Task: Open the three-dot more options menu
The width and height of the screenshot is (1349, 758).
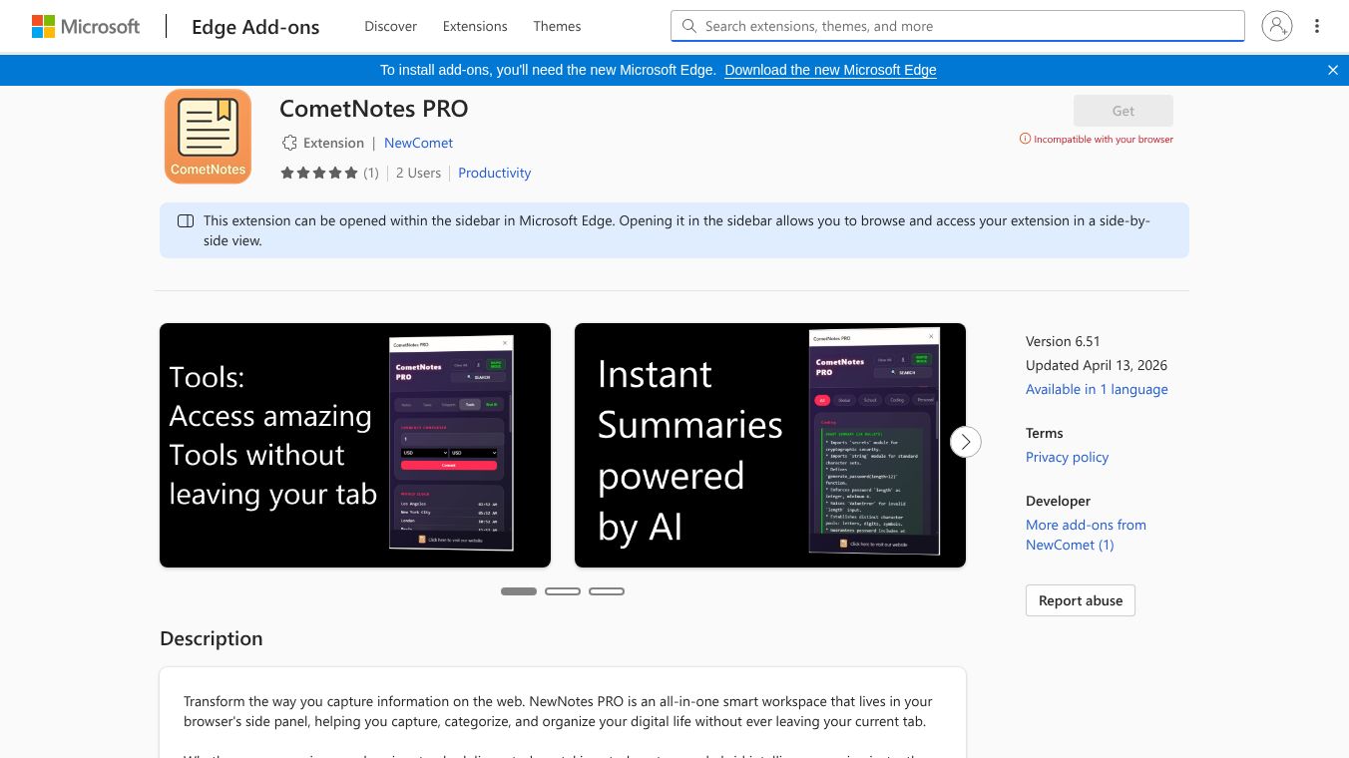Action: [x=1317, y=26]
